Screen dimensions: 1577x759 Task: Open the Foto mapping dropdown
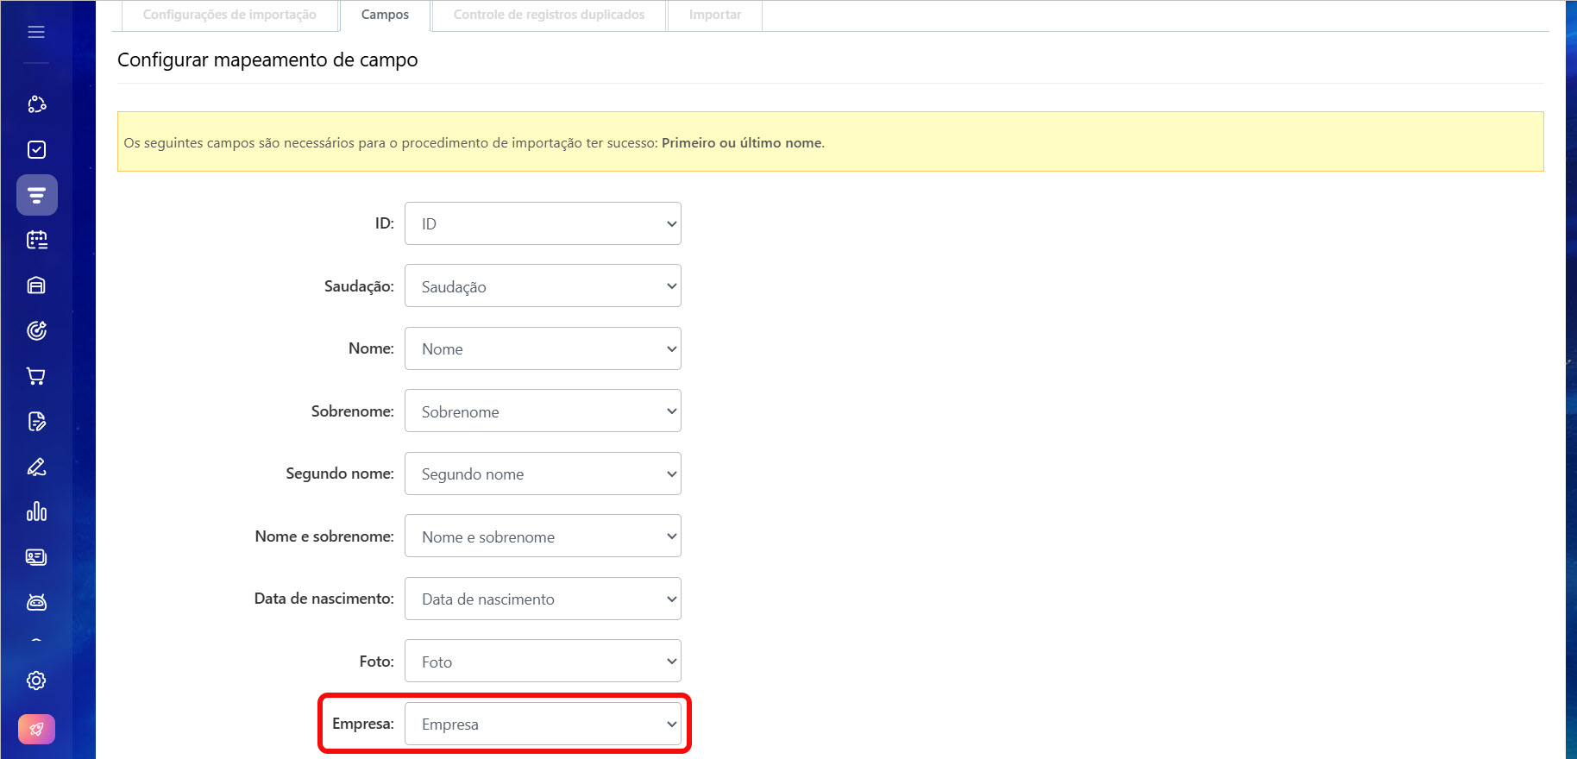point(543,662)
